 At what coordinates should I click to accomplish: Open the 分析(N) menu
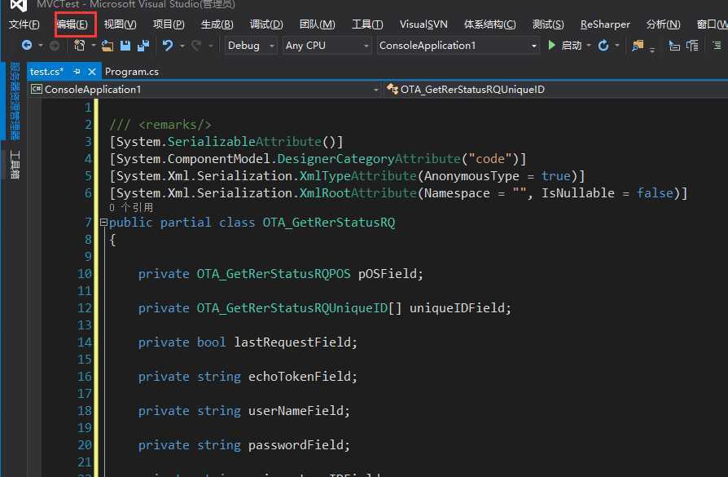pos(663,24)
